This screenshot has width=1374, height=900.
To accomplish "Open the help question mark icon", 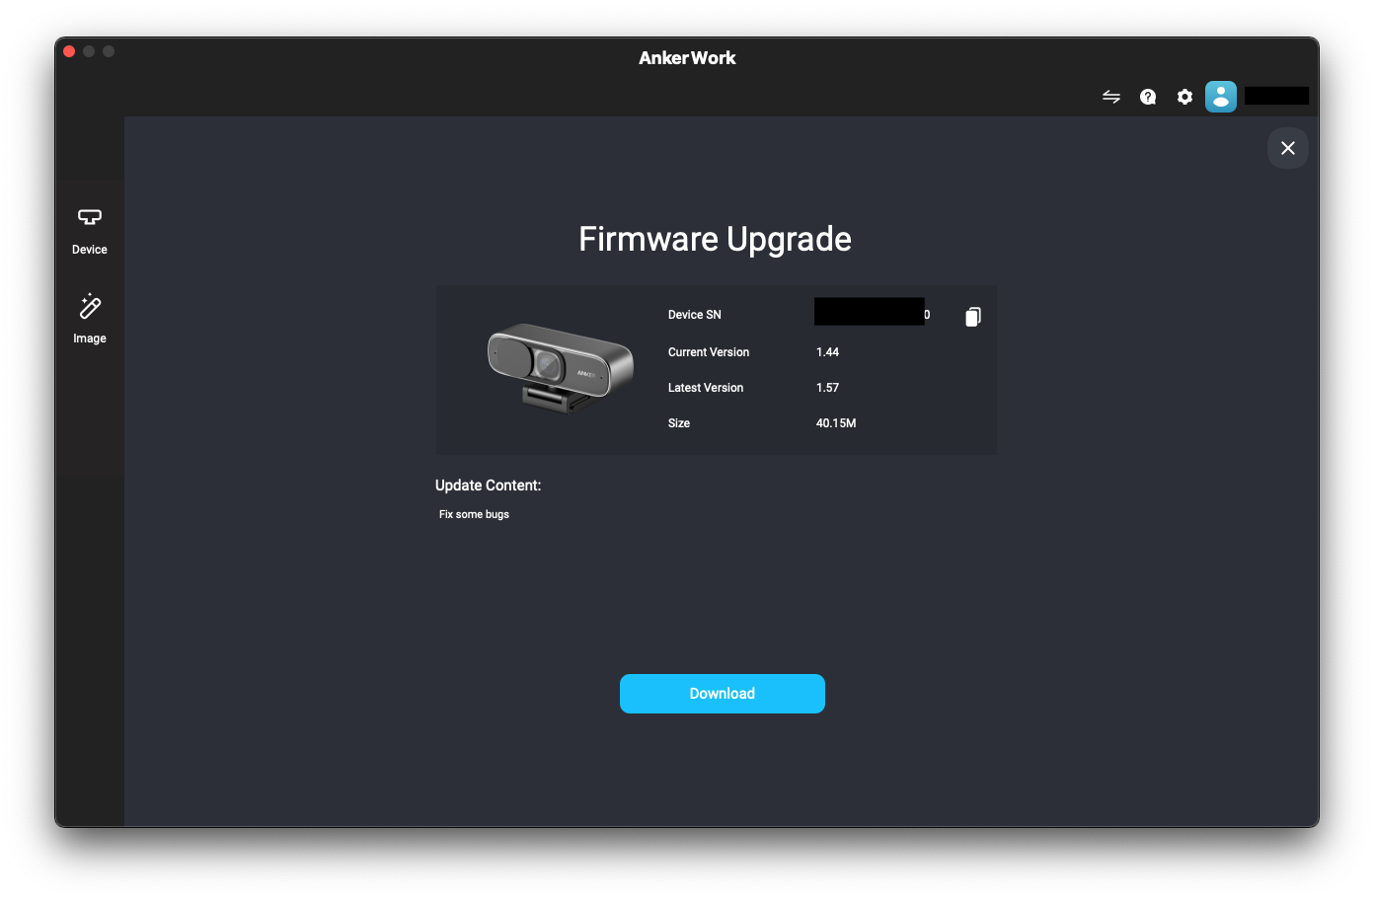I will pyautogui.click(x=1148, y=97).
